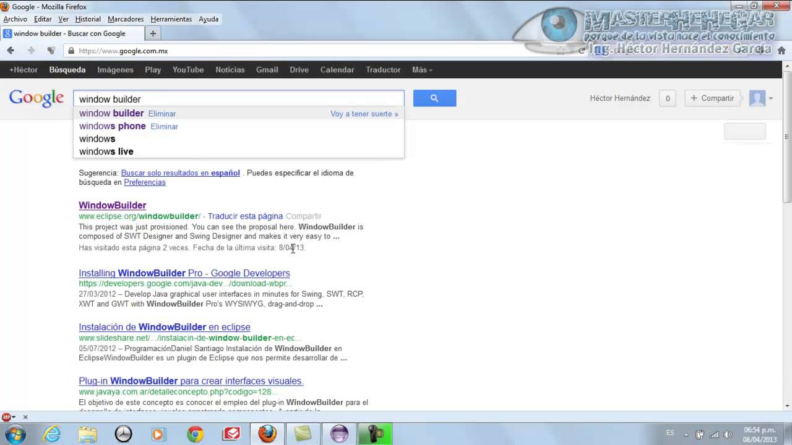This screenshot has height=445, width=792.
Task: Open the Adblock Plus dropdown arrow
Action: [14, 417]
